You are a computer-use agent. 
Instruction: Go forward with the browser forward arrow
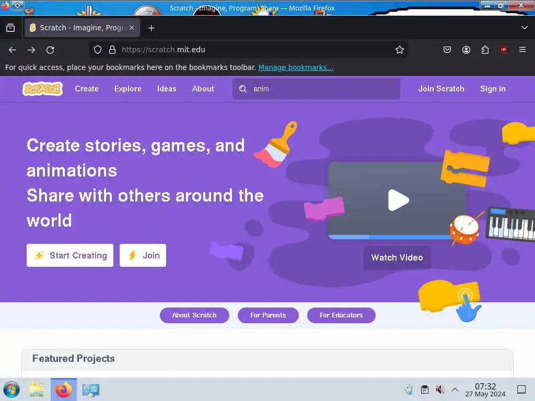[31, 50]
